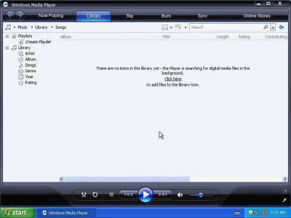Click the search magnifier icon
The image size is (291, 218).
266,27
